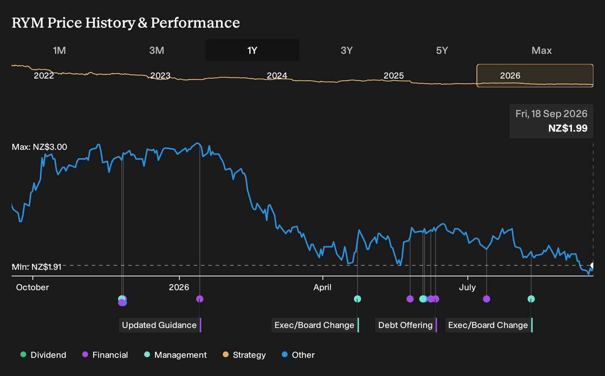605x376 pixels.
Task: Click the green Dividend legend dot
Action: 23,355
